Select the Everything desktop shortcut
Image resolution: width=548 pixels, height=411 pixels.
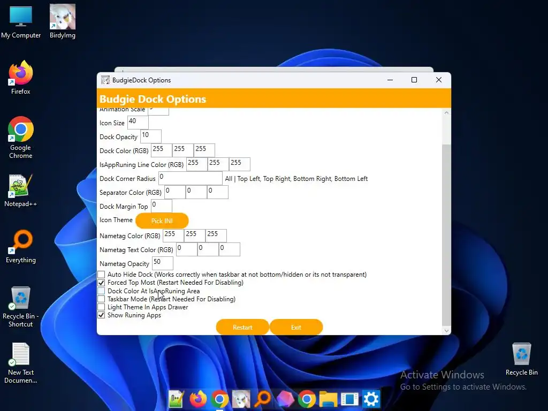[21, 246]
